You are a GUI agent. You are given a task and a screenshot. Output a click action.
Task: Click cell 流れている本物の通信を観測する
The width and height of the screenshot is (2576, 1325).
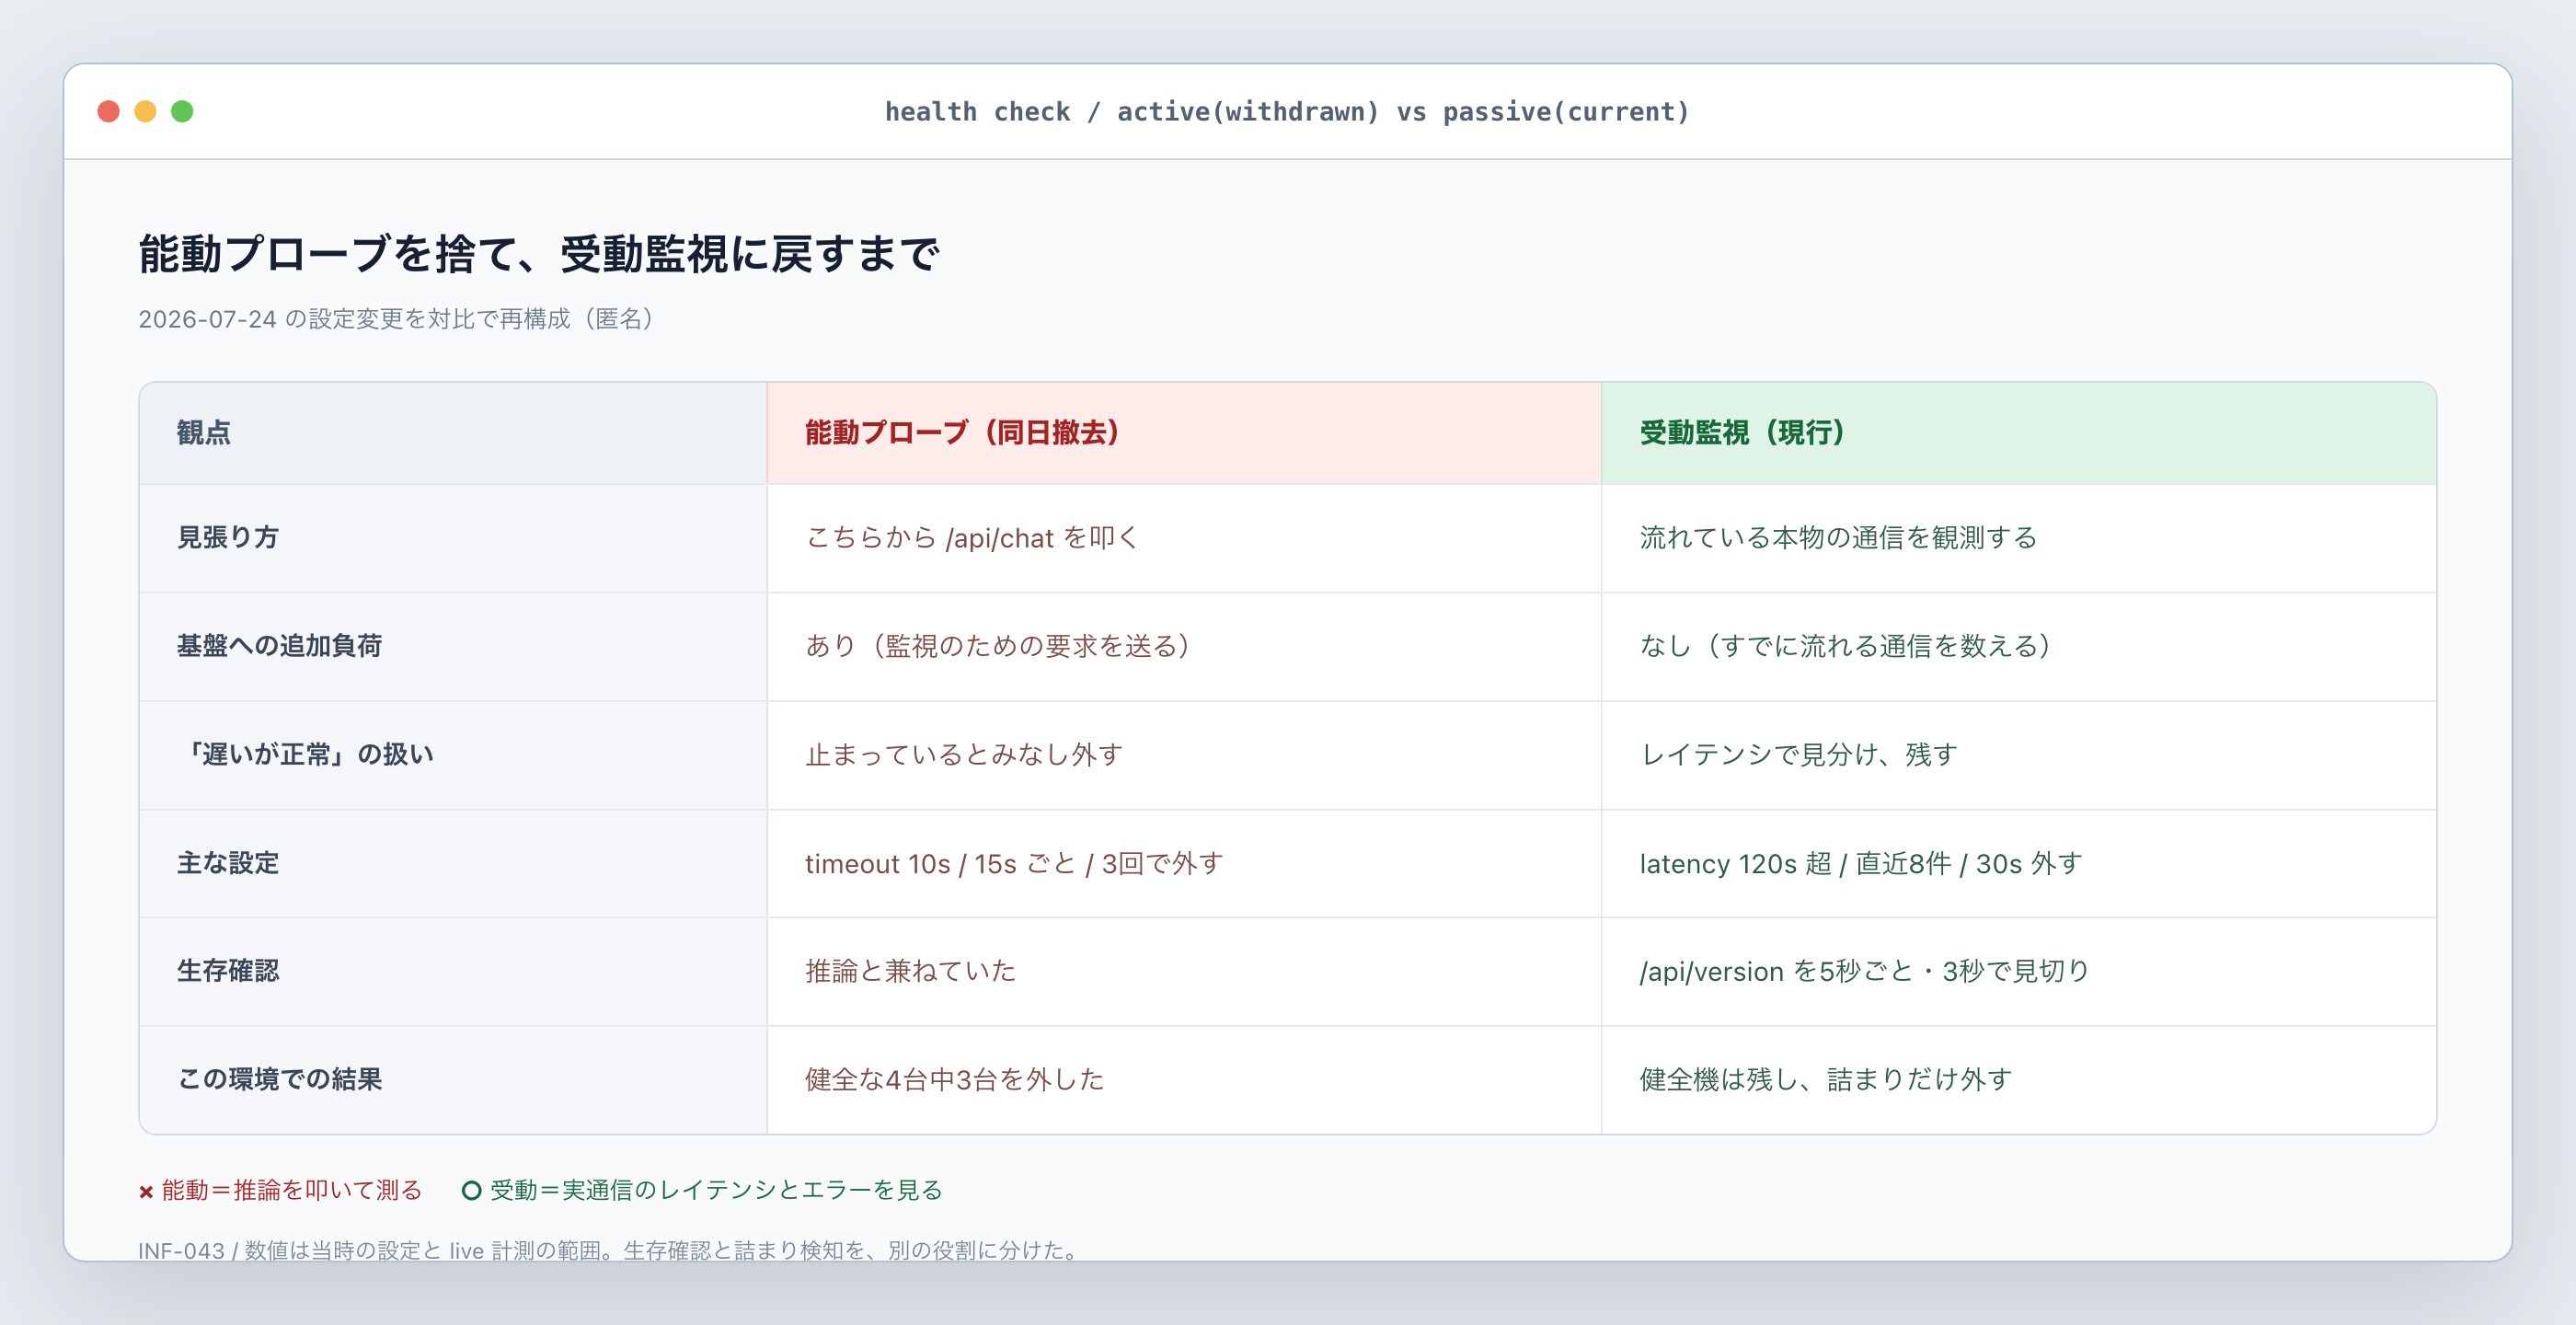point(2019,538)
